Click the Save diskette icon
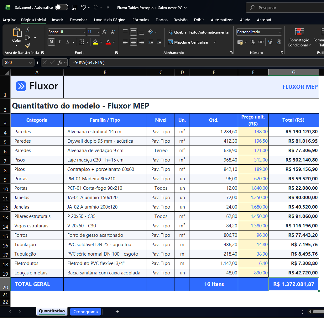324x318 pixels. [74, 8]
